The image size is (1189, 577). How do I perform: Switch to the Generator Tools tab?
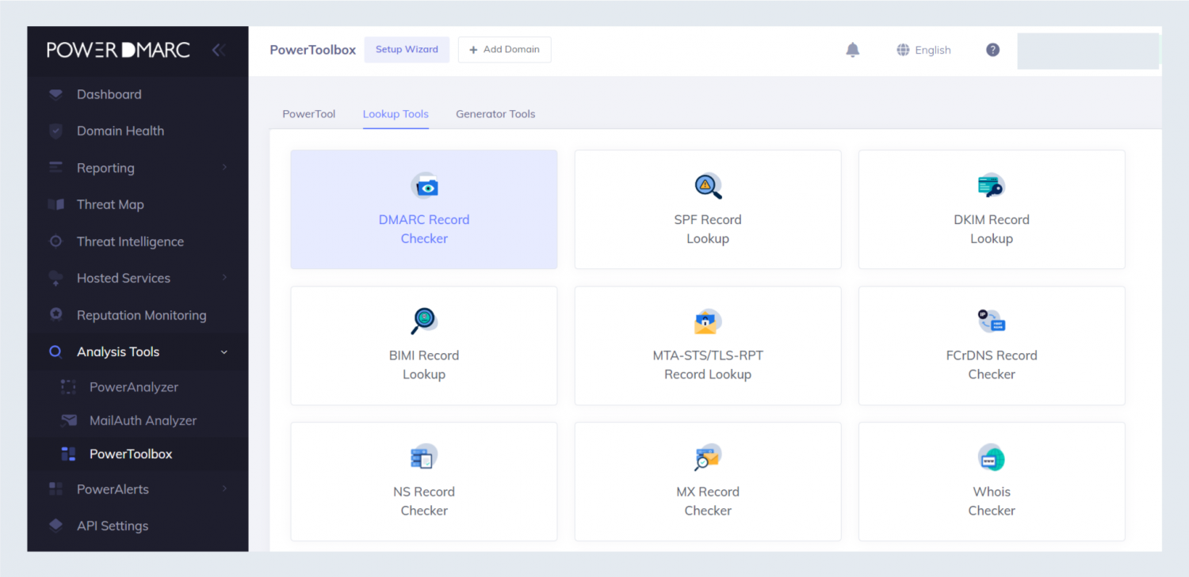click(x=495, y=114)
